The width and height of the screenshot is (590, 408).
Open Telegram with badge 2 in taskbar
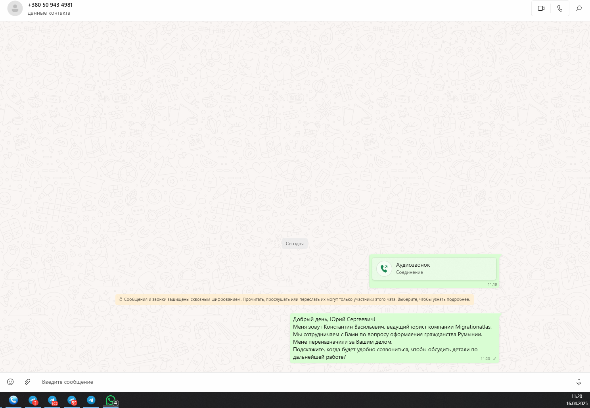click(33, 400)
